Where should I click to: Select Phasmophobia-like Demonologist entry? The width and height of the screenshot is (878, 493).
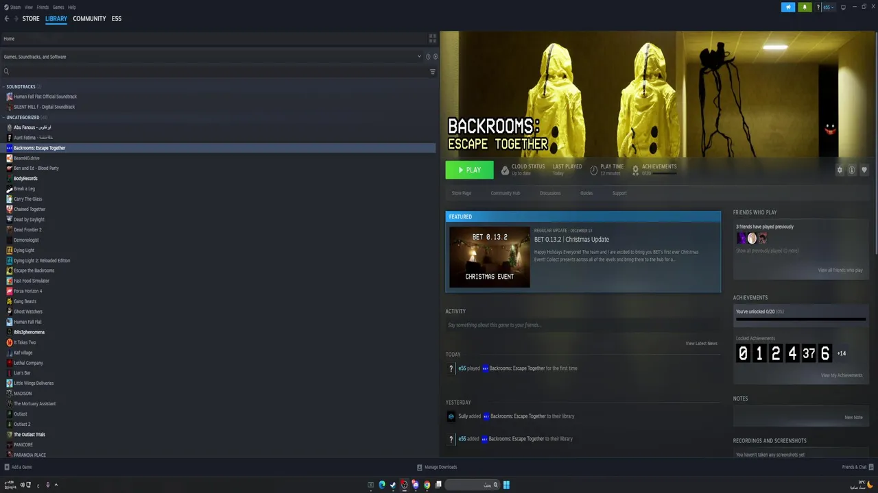pyautogui.click(x=26, y=240)
